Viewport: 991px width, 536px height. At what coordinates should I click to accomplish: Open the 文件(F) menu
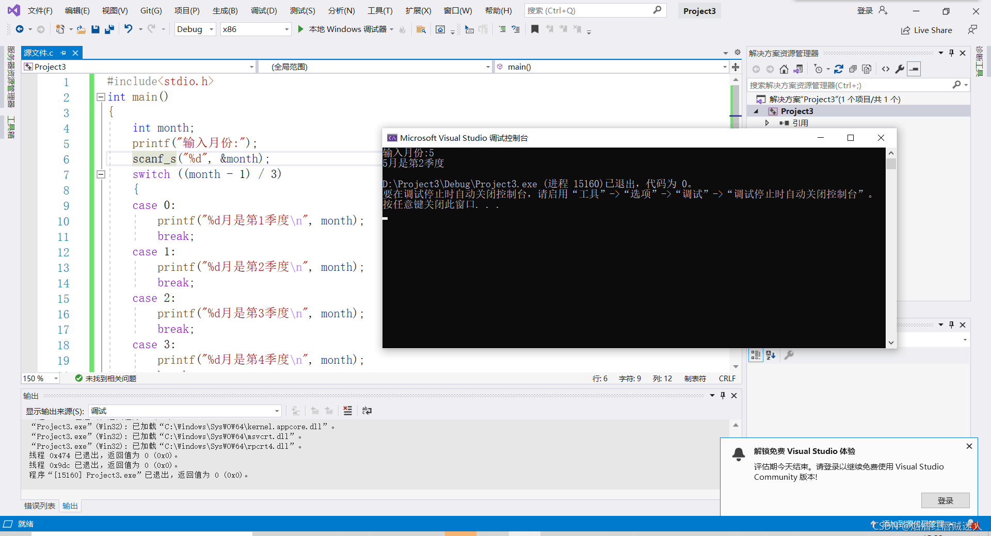(40, 10)
